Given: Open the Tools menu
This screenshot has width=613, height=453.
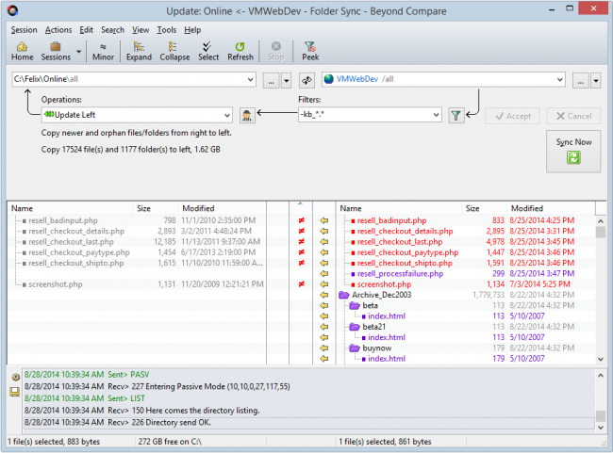Looking at the screenshot, I should tap(167, 29).
